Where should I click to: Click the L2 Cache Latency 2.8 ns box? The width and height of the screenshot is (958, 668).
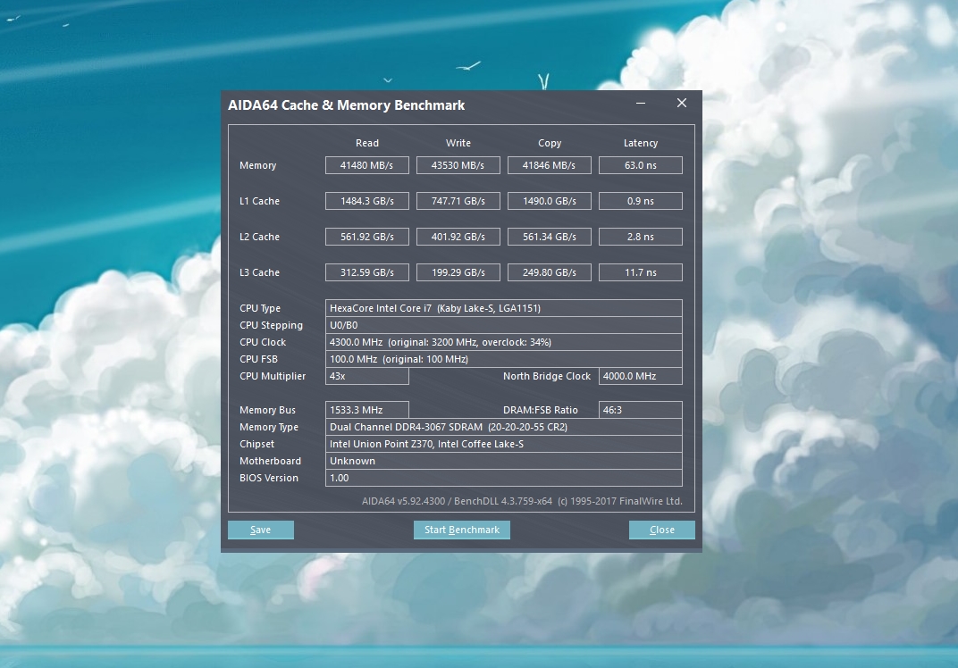640,237
